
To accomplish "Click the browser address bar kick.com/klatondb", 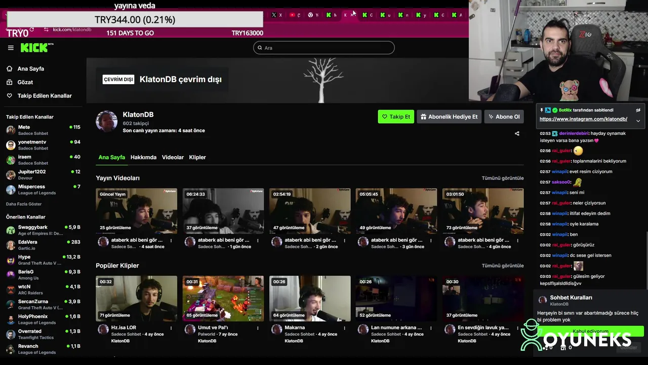I will [x=72, y=29].
